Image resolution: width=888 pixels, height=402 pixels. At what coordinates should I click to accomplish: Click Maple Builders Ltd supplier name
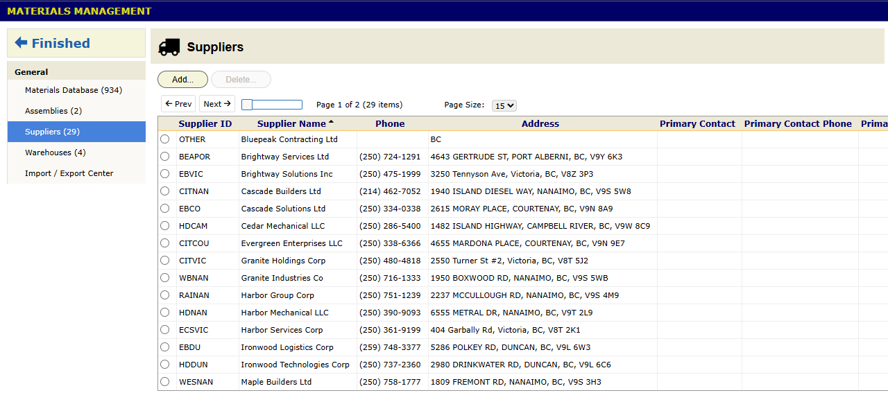click(276, 382)
